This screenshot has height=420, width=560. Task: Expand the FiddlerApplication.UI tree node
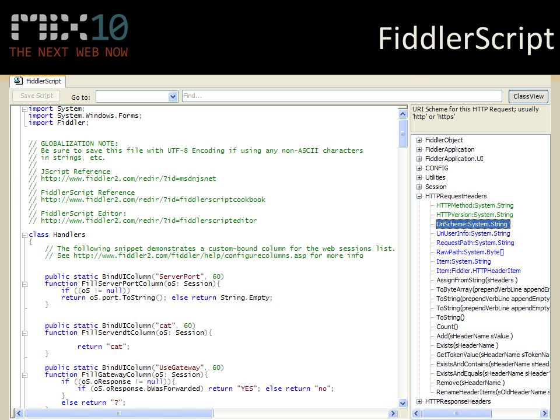419,159
